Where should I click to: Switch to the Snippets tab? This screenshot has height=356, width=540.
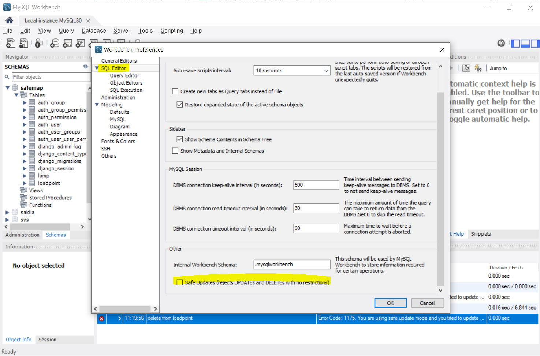tap(481, 234)
